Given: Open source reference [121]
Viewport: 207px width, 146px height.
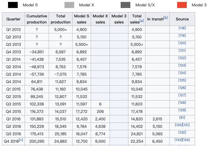Looking at the screenshot, I should (x=182, y=51).
